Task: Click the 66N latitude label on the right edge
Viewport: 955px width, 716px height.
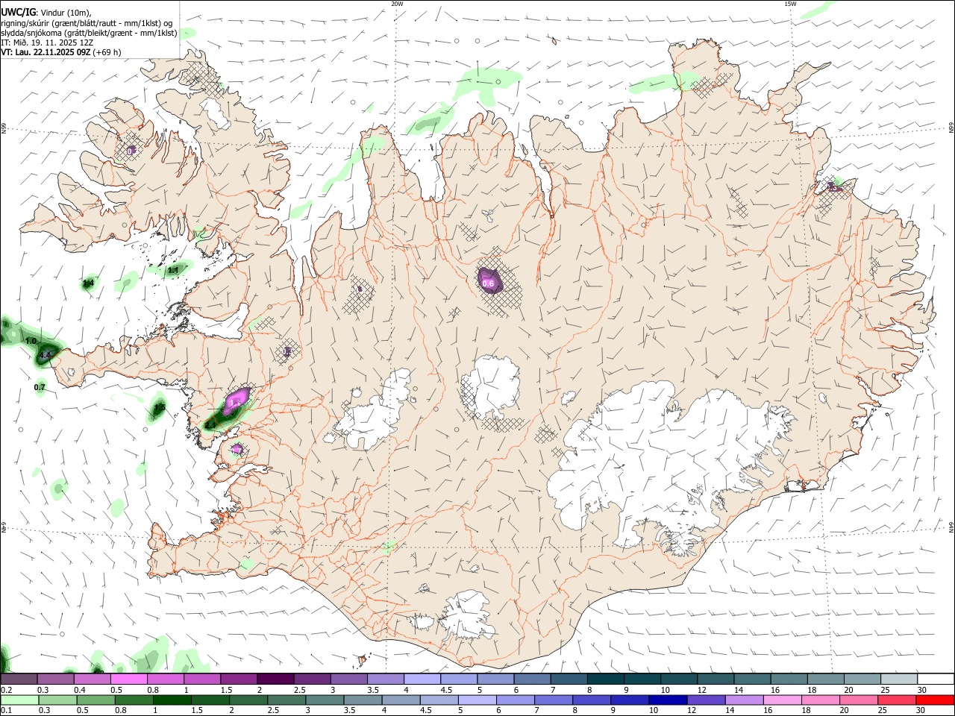Action: click(951, 128)
